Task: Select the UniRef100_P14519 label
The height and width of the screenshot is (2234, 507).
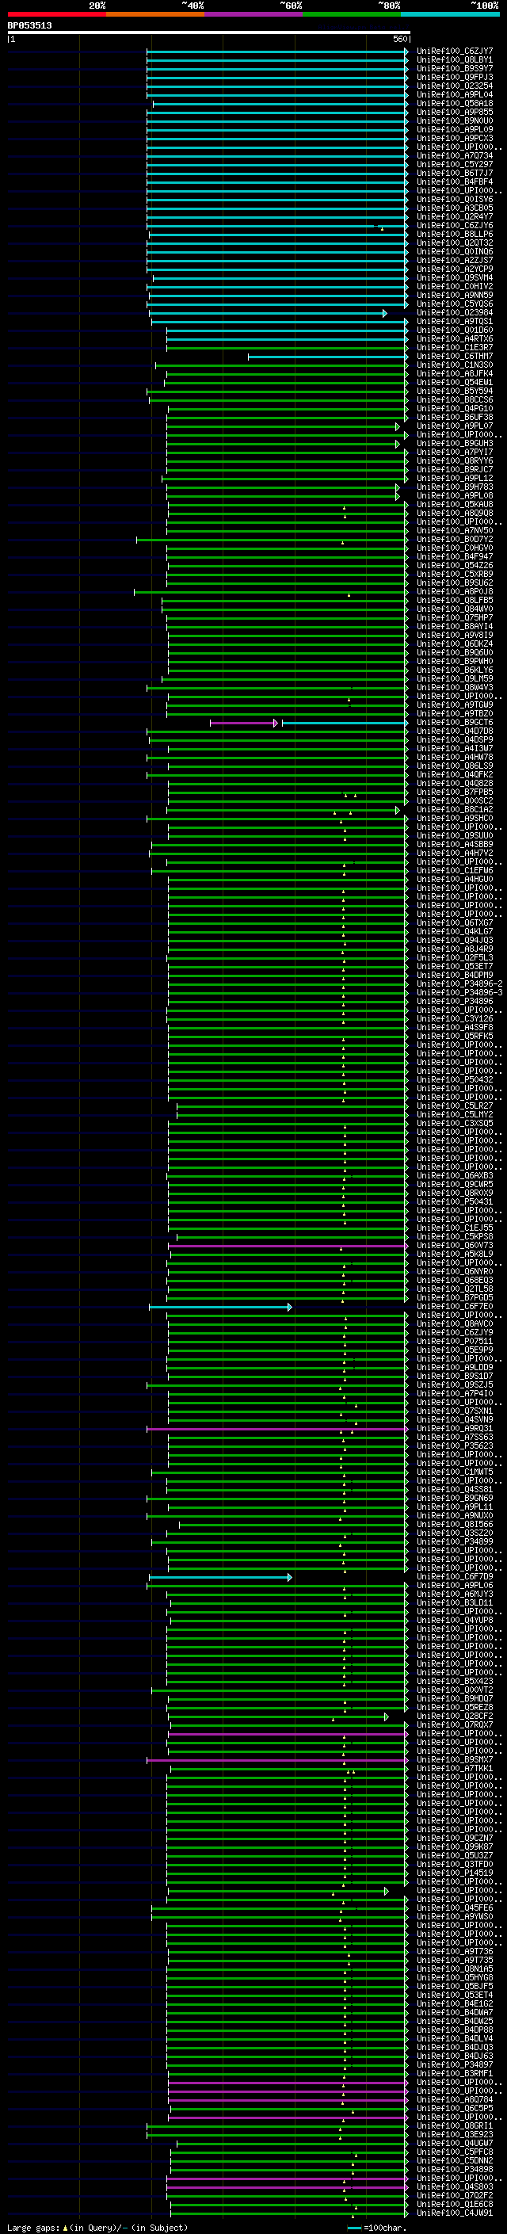Action: pos(455,1873)
